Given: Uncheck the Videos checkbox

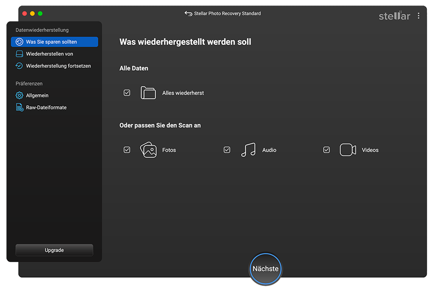Looking at the screenshot, I should [326, 150].
